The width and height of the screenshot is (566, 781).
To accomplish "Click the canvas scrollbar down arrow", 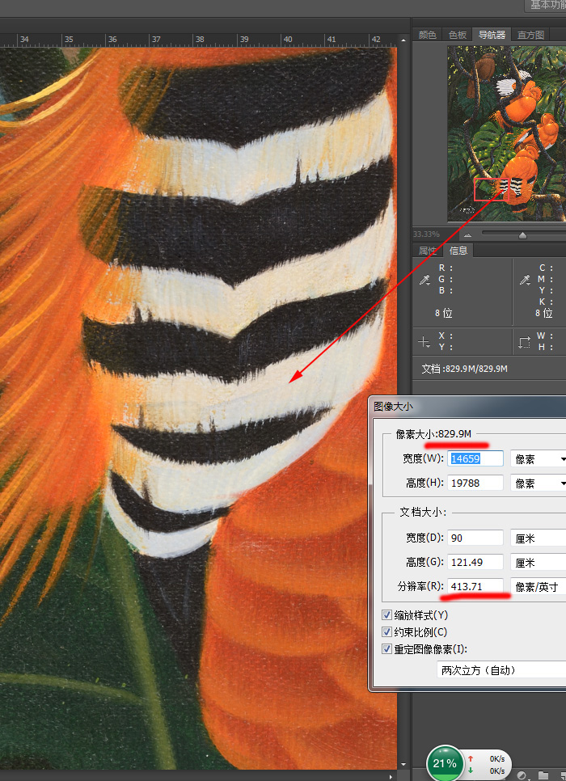I will 403,764.
